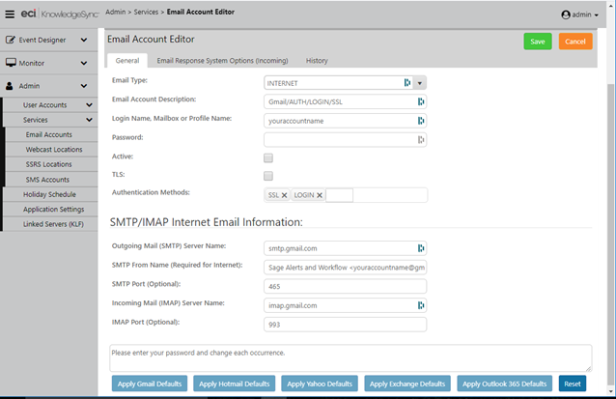Expand the Monitor chevron
The width and height of the screenshot is (616, 399).
tap(84, 63)
